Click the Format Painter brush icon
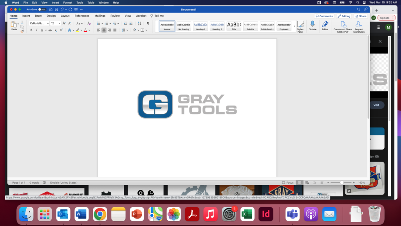Image resolution: width=401 pixels, height=226 pixels. 22,31
